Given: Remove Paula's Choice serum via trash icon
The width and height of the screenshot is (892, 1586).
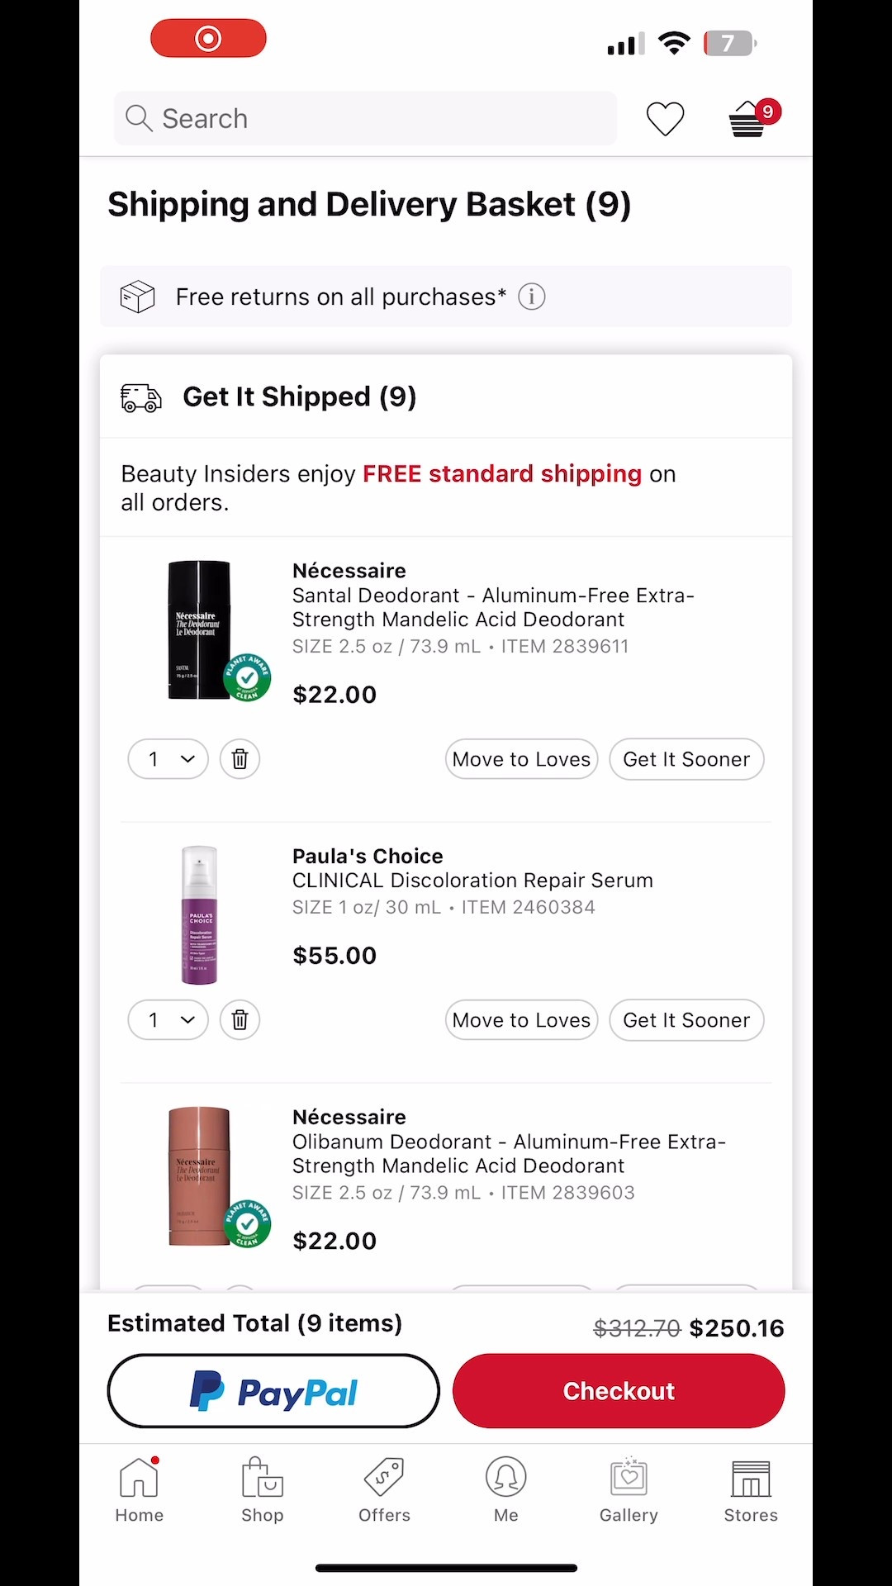Looking at the screenshot, I should tap(240, 1019).
